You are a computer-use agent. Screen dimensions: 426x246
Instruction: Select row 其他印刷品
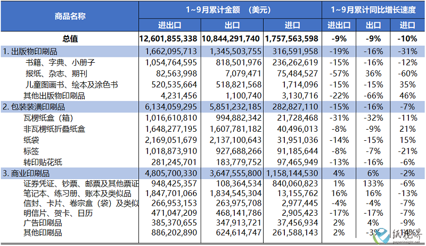tap(43, 233)
